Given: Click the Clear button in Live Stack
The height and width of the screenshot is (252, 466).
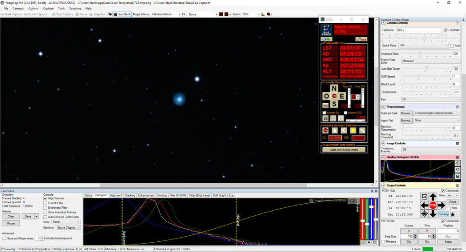Looking at the screenshot, I should pos(11,216).
